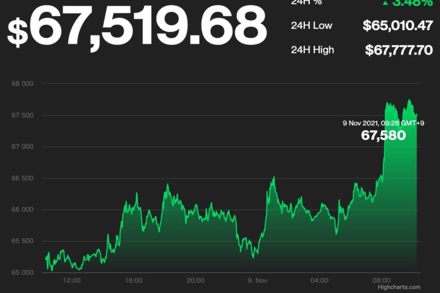Viewport: 440px width, 293px height.
Task: Click the 24H Low label
Action: coord(312,26)
